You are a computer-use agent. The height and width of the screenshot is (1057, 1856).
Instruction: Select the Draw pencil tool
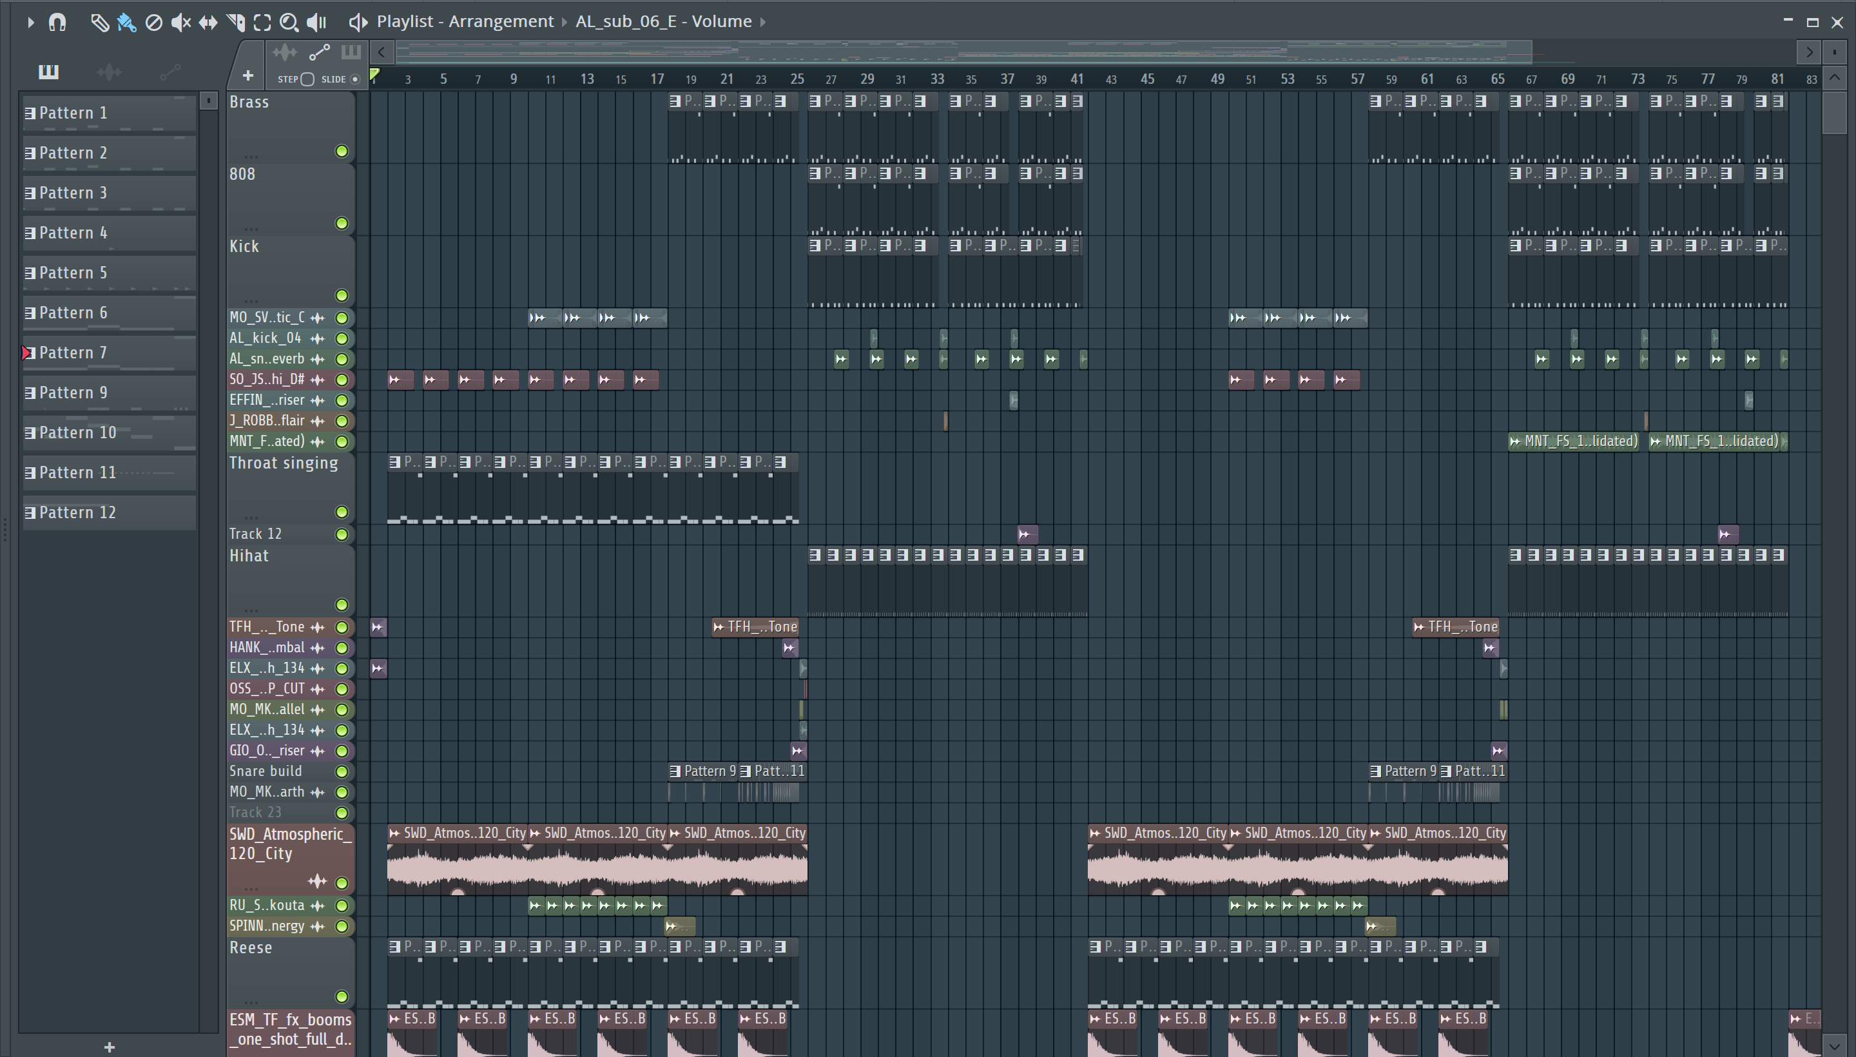[x=99, y=23]
